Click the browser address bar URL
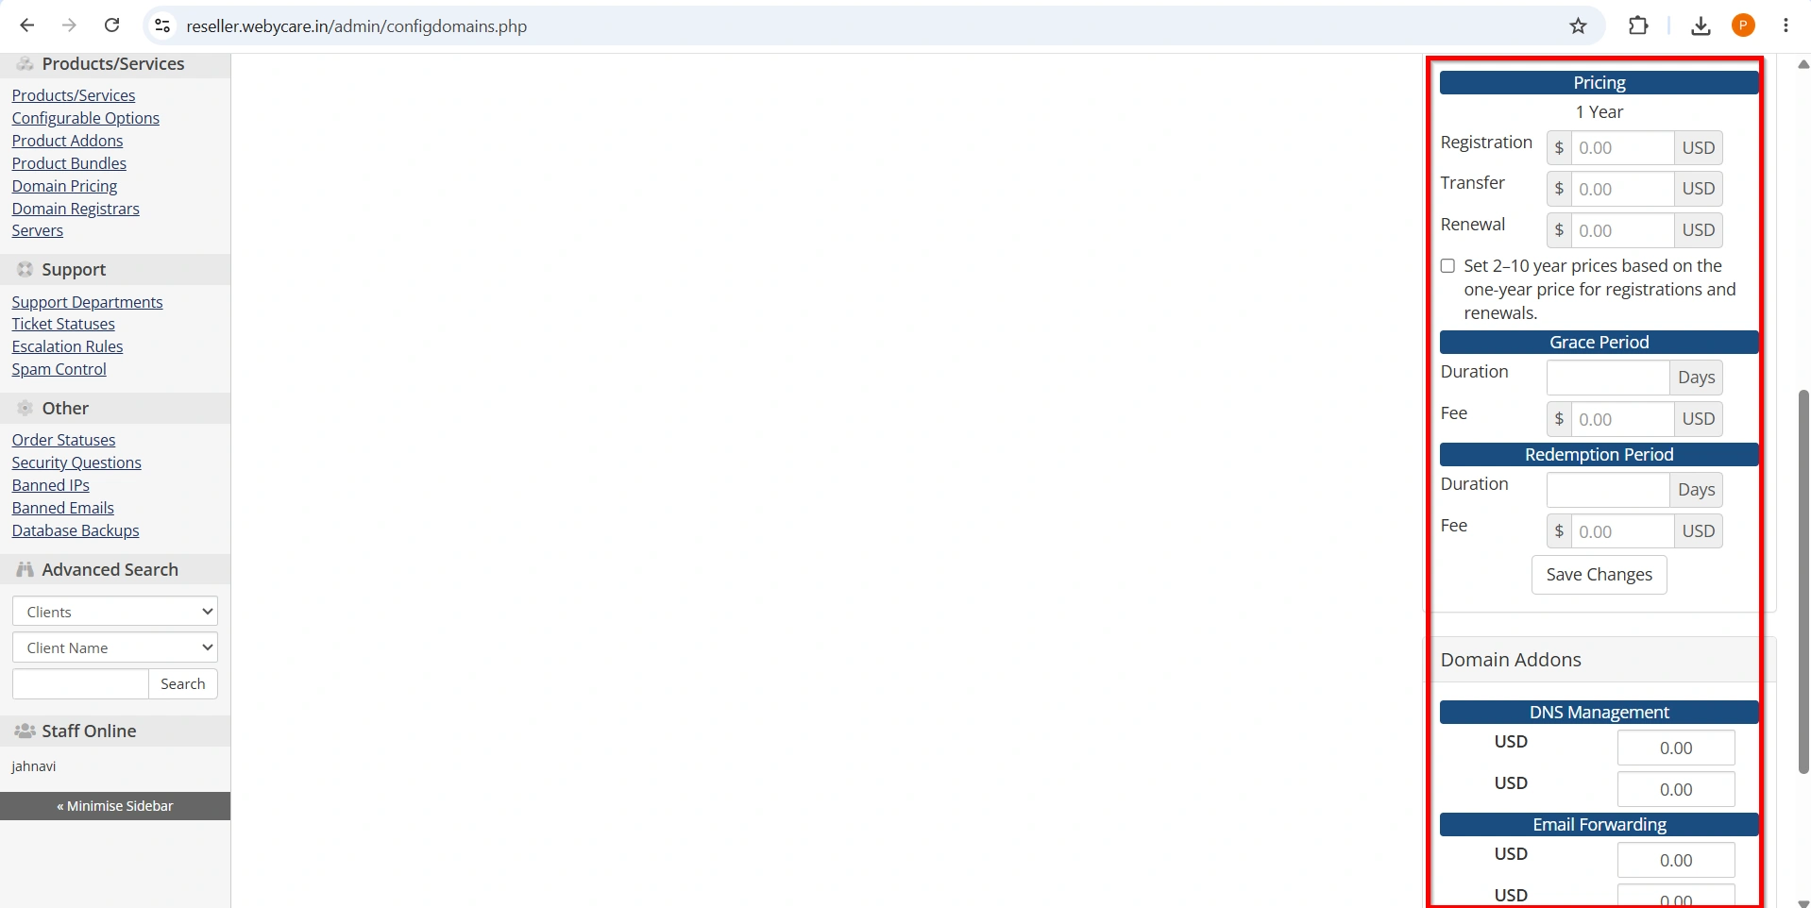This screenshot has width=1811, height=908. click(357, 26)
